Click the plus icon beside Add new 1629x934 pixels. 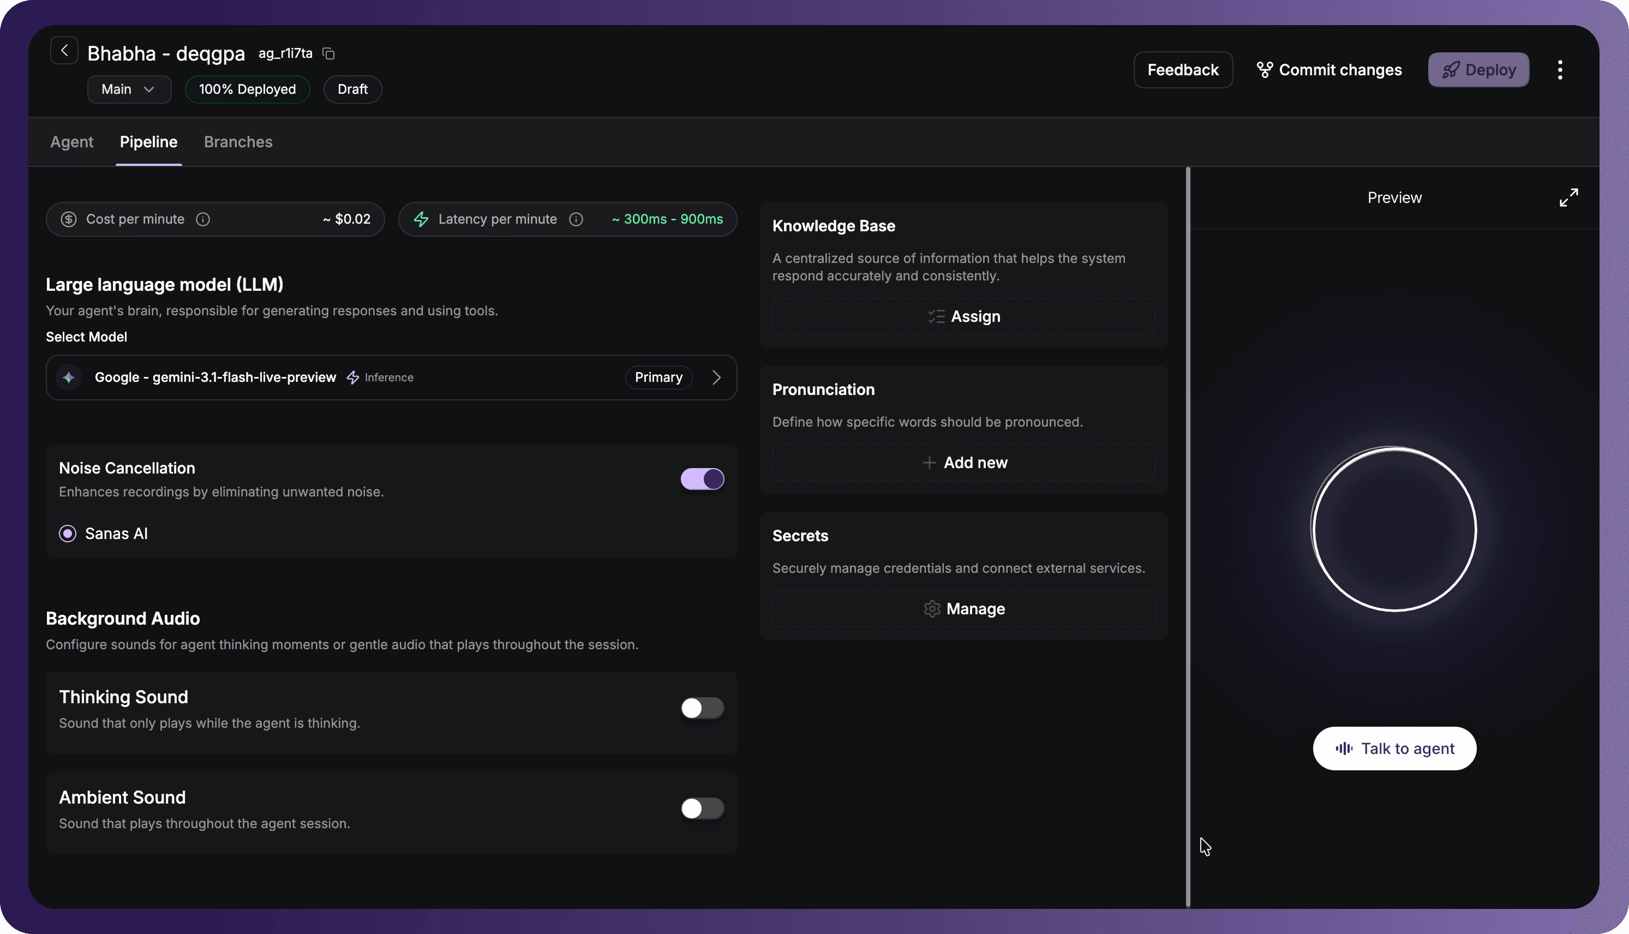click(929, 463)
